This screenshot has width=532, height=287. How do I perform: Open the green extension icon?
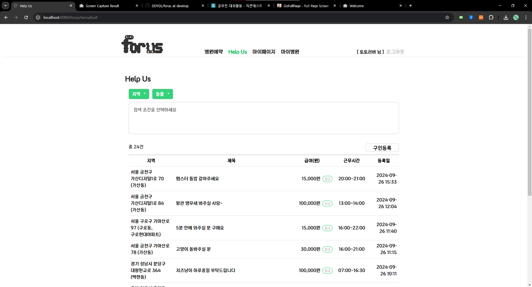pyautogui.click(x=461, y=17)
